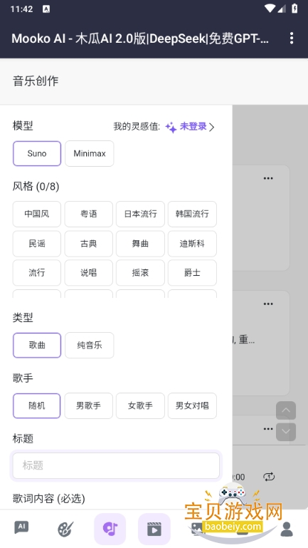308x548 pixels.
Task: Click the scroll-down arrow button
Action: (x=286, y=432)
